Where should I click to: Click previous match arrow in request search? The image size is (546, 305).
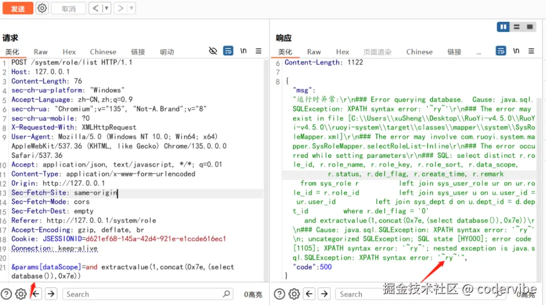36,294
